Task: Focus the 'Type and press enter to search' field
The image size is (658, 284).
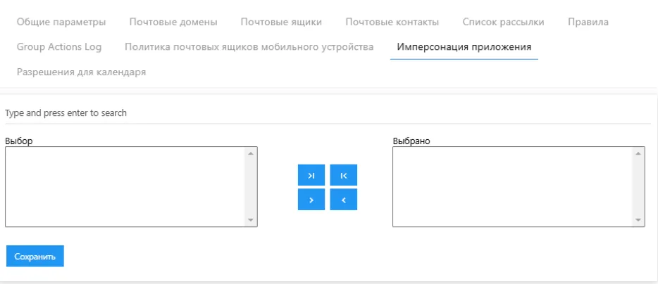Action: [328, 113]
